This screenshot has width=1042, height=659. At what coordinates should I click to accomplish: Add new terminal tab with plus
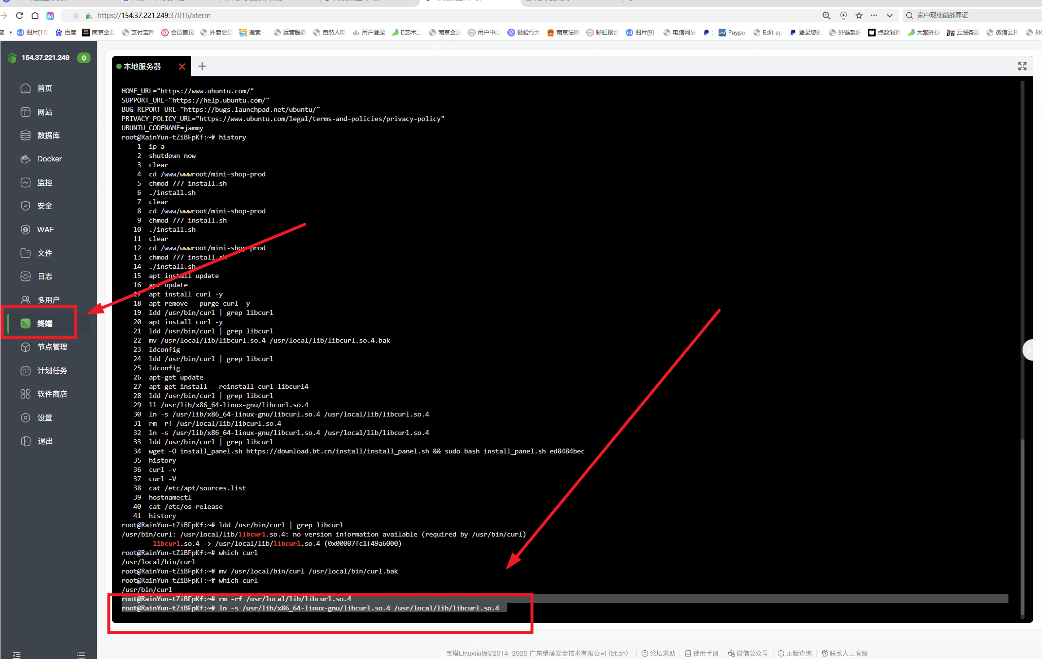point(202,67)
